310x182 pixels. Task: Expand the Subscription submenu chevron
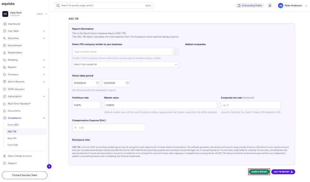(44, 97)
